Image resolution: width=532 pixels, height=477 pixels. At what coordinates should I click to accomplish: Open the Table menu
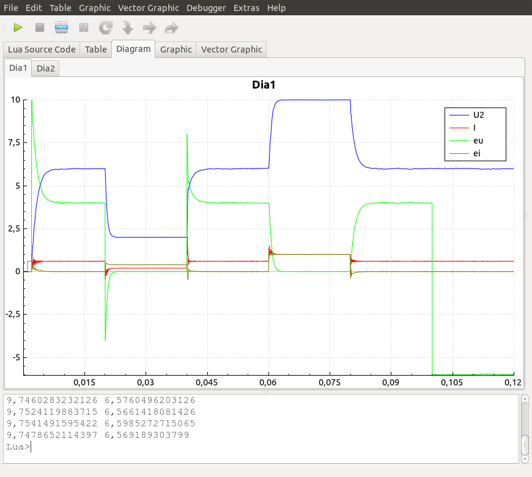pyautogui.click(x=61, y=8)
